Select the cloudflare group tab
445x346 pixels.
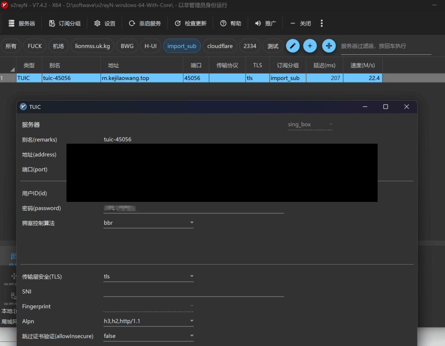pyautogui.click(x=220, y=46)
